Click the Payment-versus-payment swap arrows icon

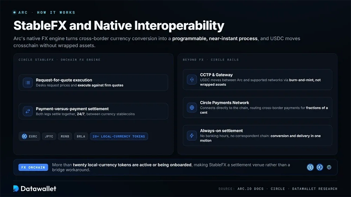tap(28, 111)
